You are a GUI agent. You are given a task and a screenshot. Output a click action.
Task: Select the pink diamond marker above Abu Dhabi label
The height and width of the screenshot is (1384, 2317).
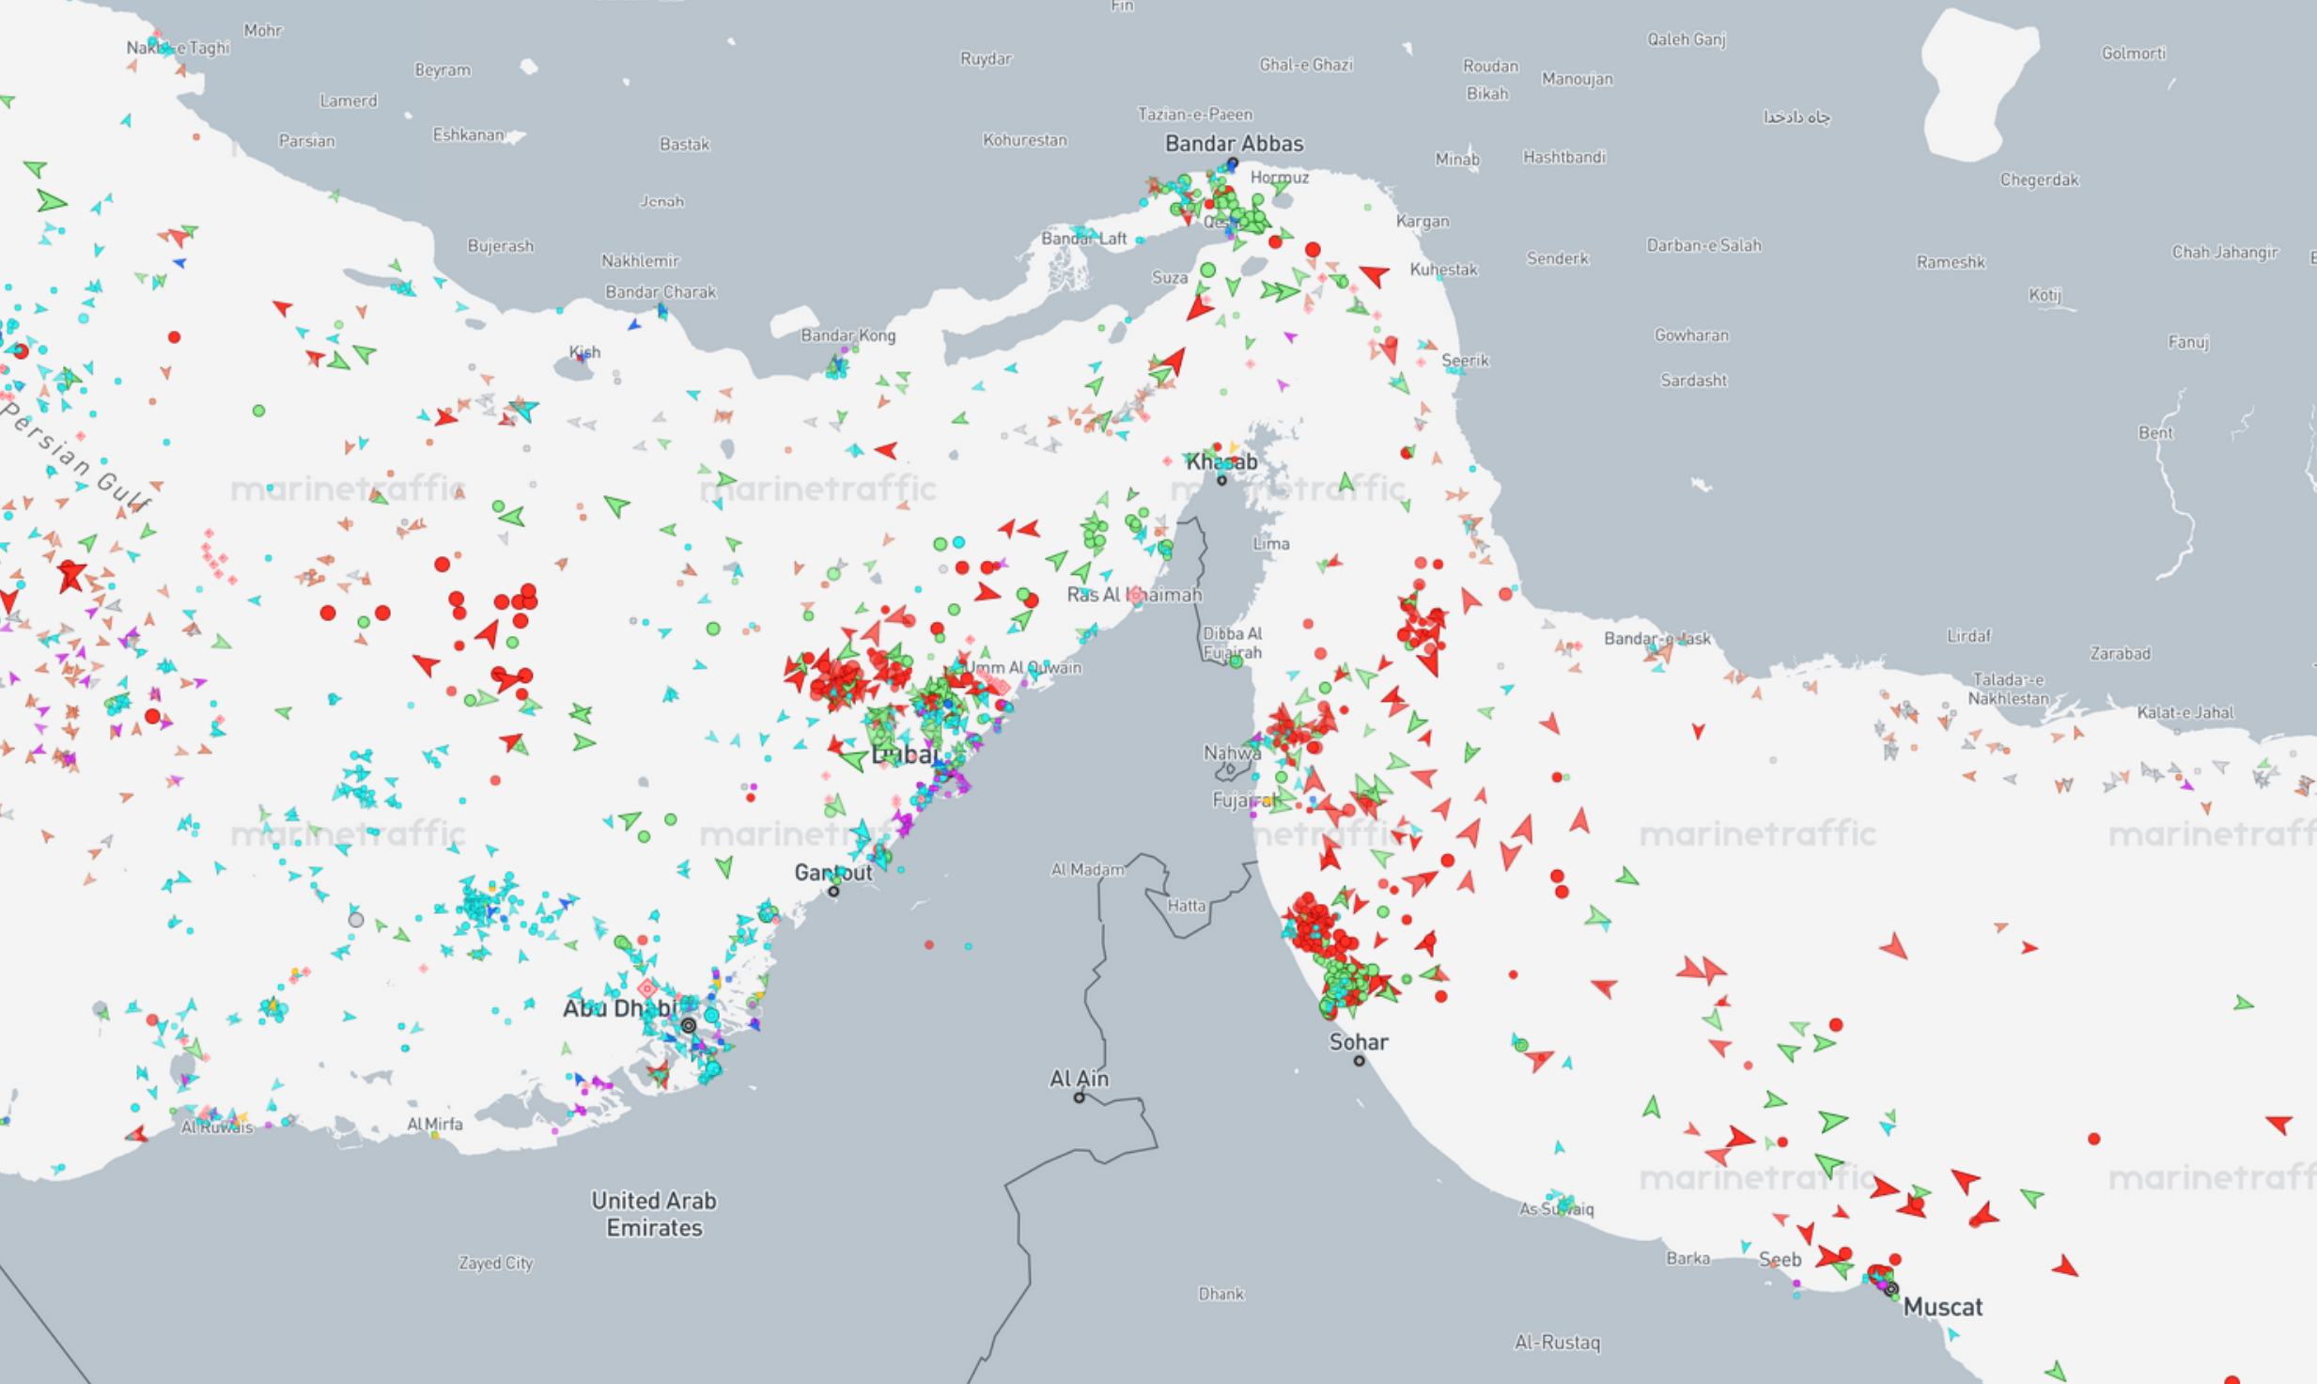click(646, 988)
